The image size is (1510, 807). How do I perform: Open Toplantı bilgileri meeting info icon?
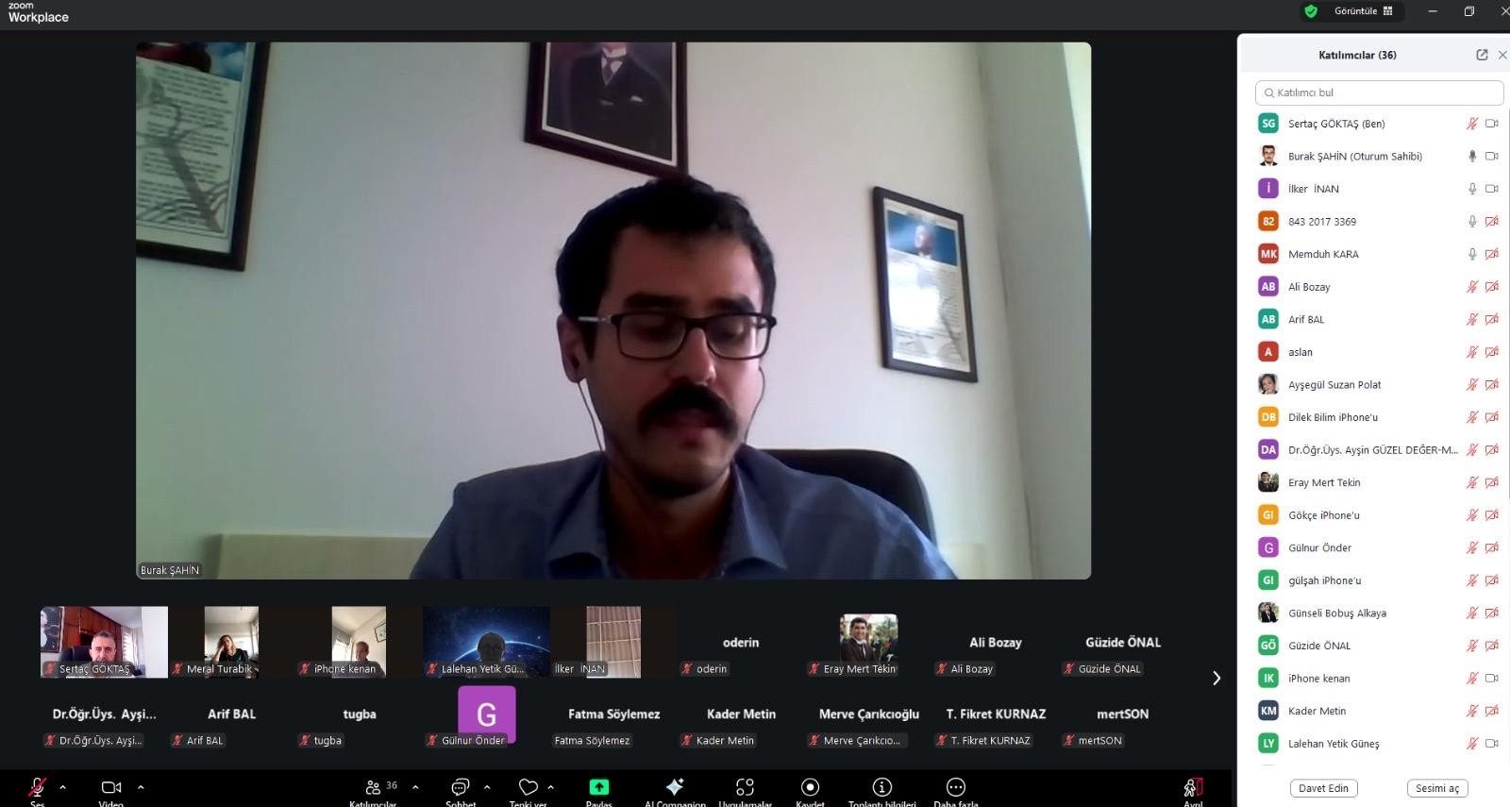coord(881,787)
